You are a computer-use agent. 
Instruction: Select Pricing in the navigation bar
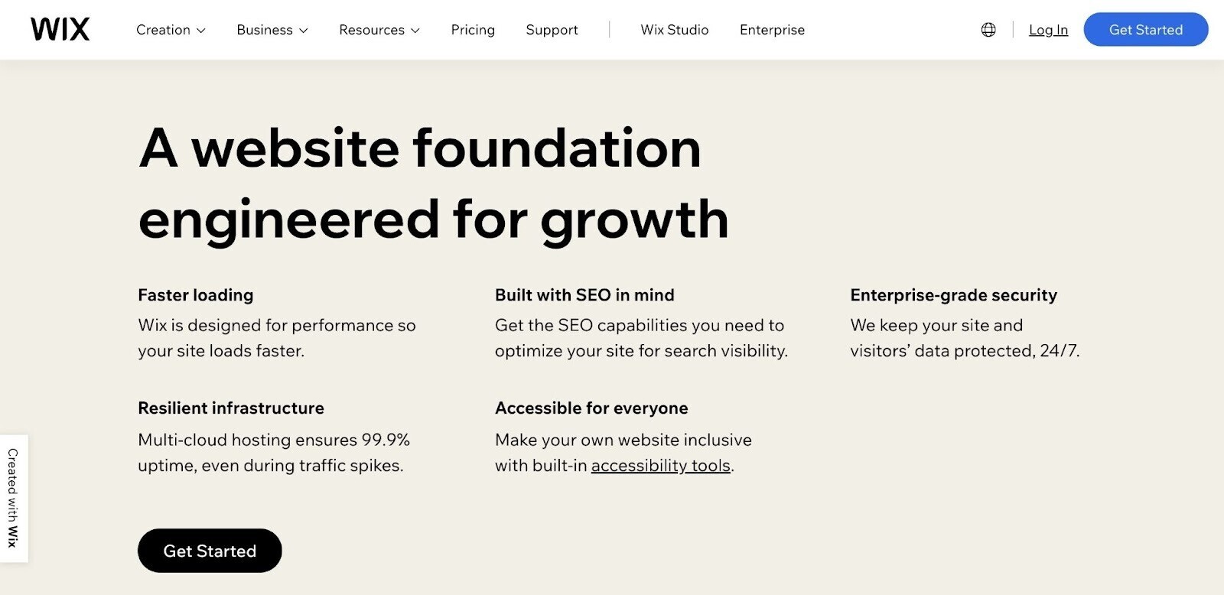pos(473,30)
